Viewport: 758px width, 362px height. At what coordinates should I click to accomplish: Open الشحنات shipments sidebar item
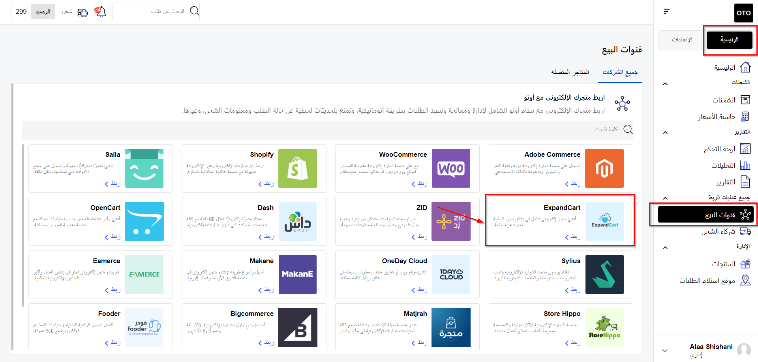click(x=730, y=100)
